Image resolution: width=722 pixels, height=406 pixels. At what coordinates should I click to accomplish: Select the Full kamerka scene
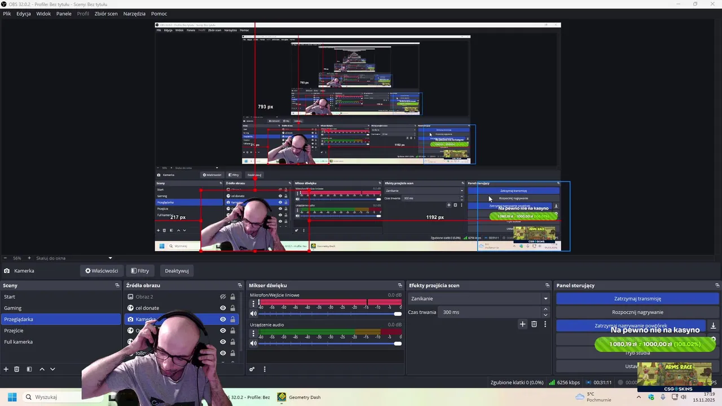[60, 342]
